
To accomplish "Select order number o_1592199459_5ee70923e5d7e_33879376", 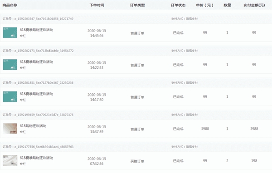I will point(44,115).
